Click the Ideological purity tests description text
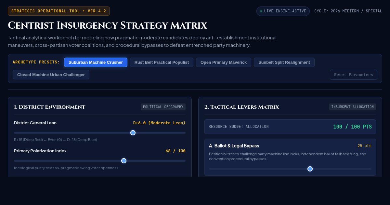 tap(67, 168)
